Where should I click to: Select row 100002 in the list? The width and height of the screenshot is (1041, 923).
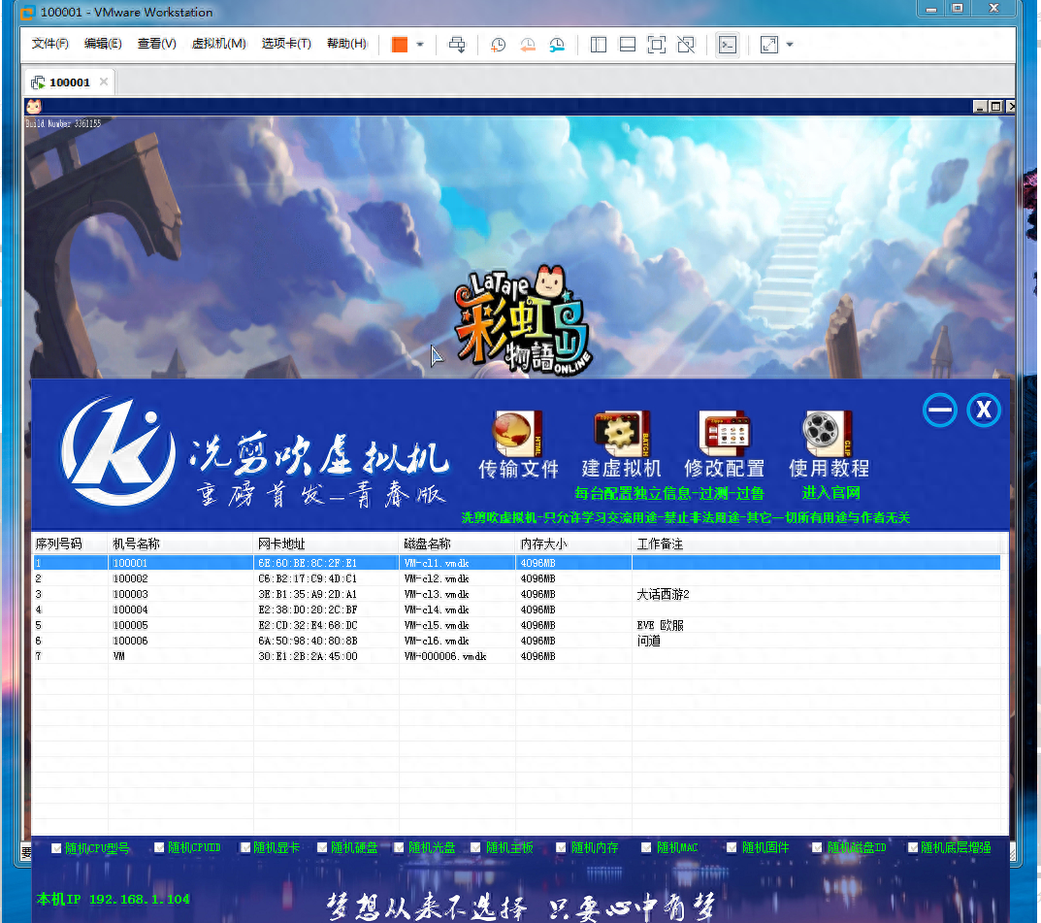pos(516,578)
